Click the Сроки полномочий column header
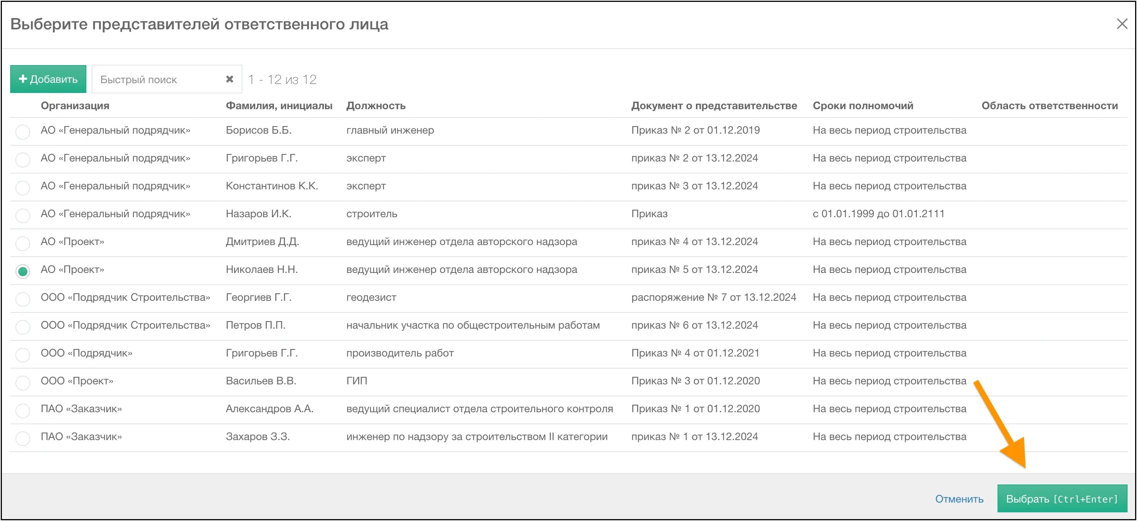The height and width of the screenshot is (521, 1137). [863, 106]
